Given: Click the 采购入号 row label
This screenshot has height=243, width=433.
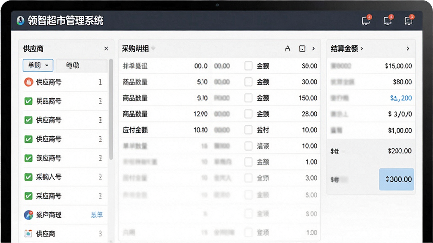Looking at the screenshot, I should click(49, 177).
